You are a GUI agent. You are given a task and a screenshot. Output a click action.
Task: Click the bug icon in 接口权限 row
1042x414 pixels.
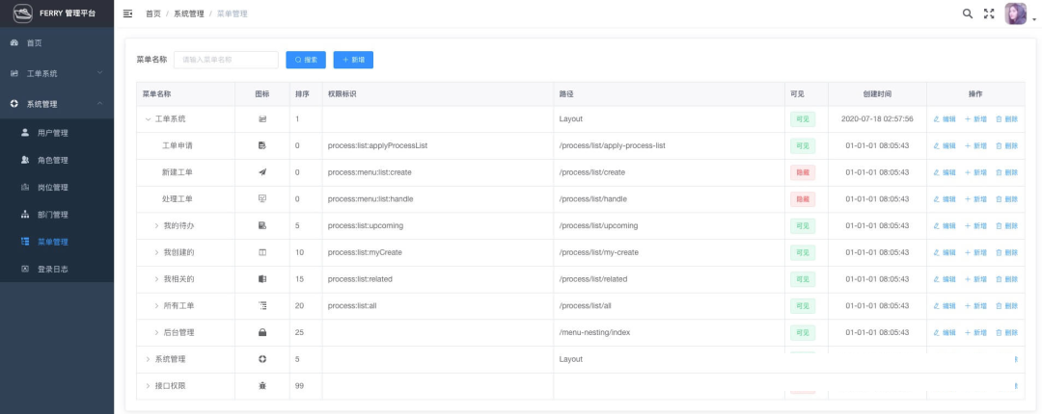coord(261,385)
